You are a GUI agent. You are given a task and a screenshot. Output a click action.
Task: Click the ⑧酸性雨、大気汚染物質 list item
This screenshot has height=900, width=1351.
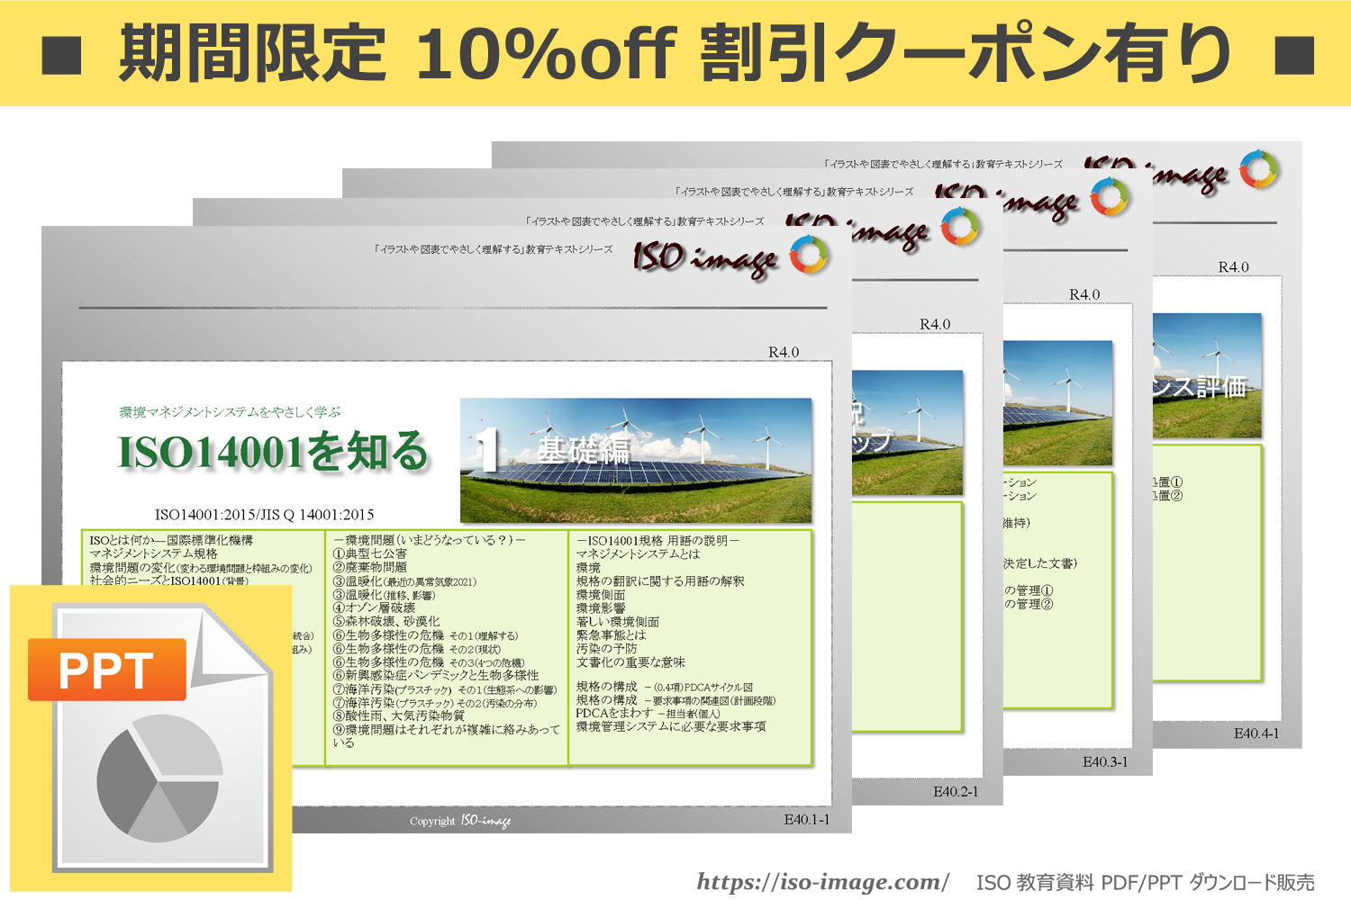(399, 716)
